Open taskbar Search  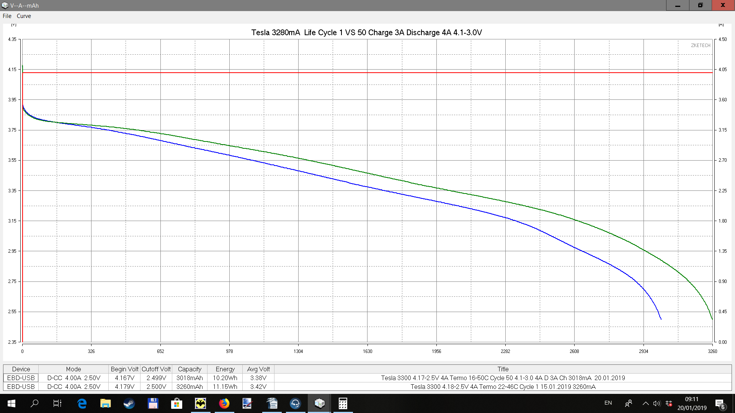tap(34, 403)
